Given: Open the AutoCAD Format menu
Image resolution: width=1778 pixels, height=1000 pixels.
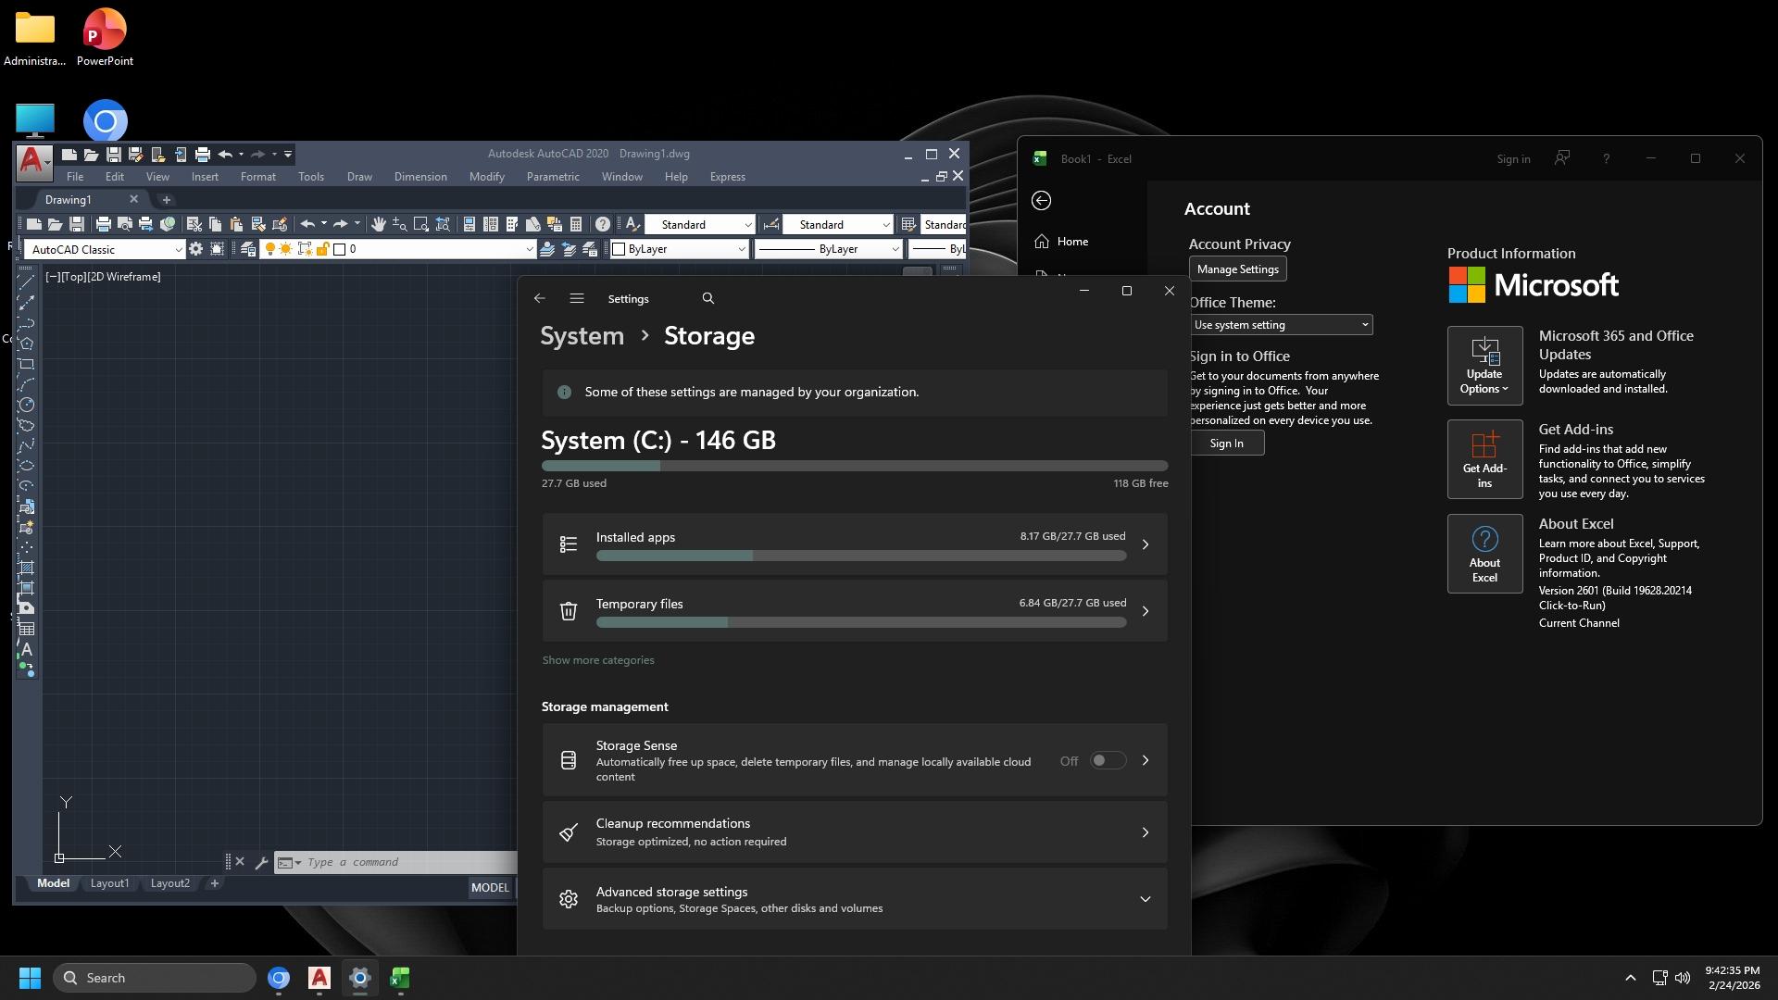Looking at the screenshot, I should tap(258, 177).
